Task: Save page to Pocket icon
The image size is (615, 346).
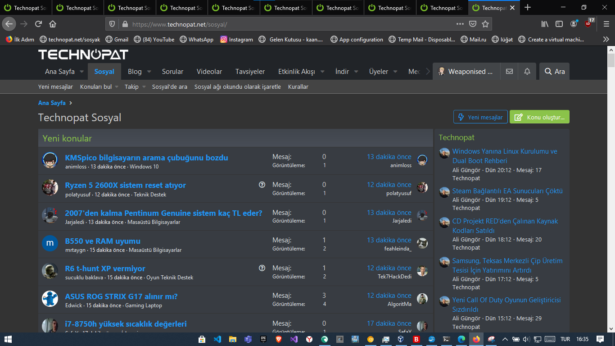Action: 473,24
